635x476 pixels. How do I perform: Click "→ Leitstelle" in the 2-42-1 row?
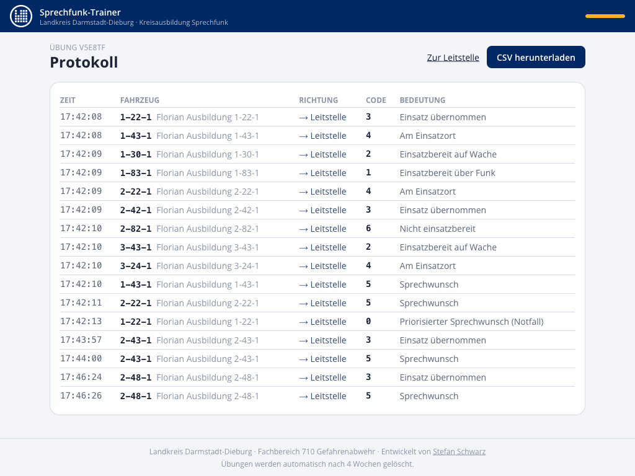[x=322, y=210]
